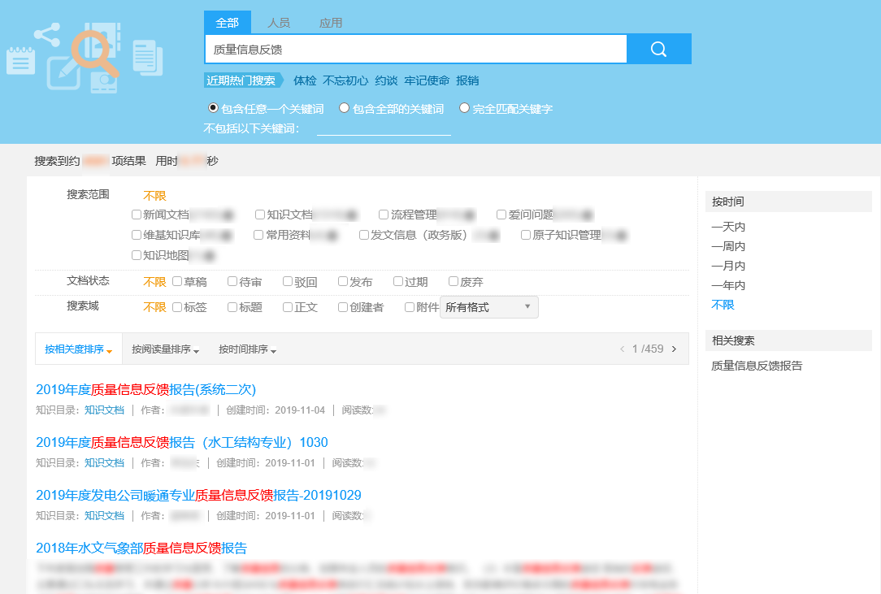Click 知识文档 directory link of first result
This screenshot has width=881, height=594.
[104, 410]
